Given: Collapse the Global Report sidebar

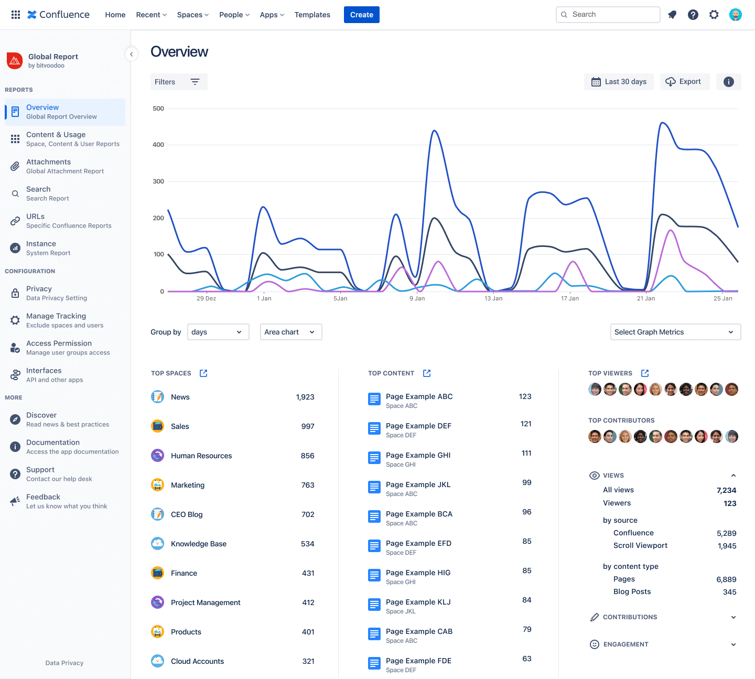Looking at the screenshot, I should [131, 54].
